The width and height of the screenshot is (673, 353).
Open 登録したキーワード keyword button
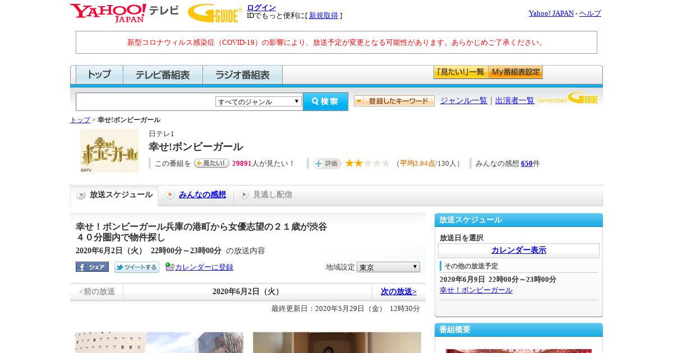point(394,101)
